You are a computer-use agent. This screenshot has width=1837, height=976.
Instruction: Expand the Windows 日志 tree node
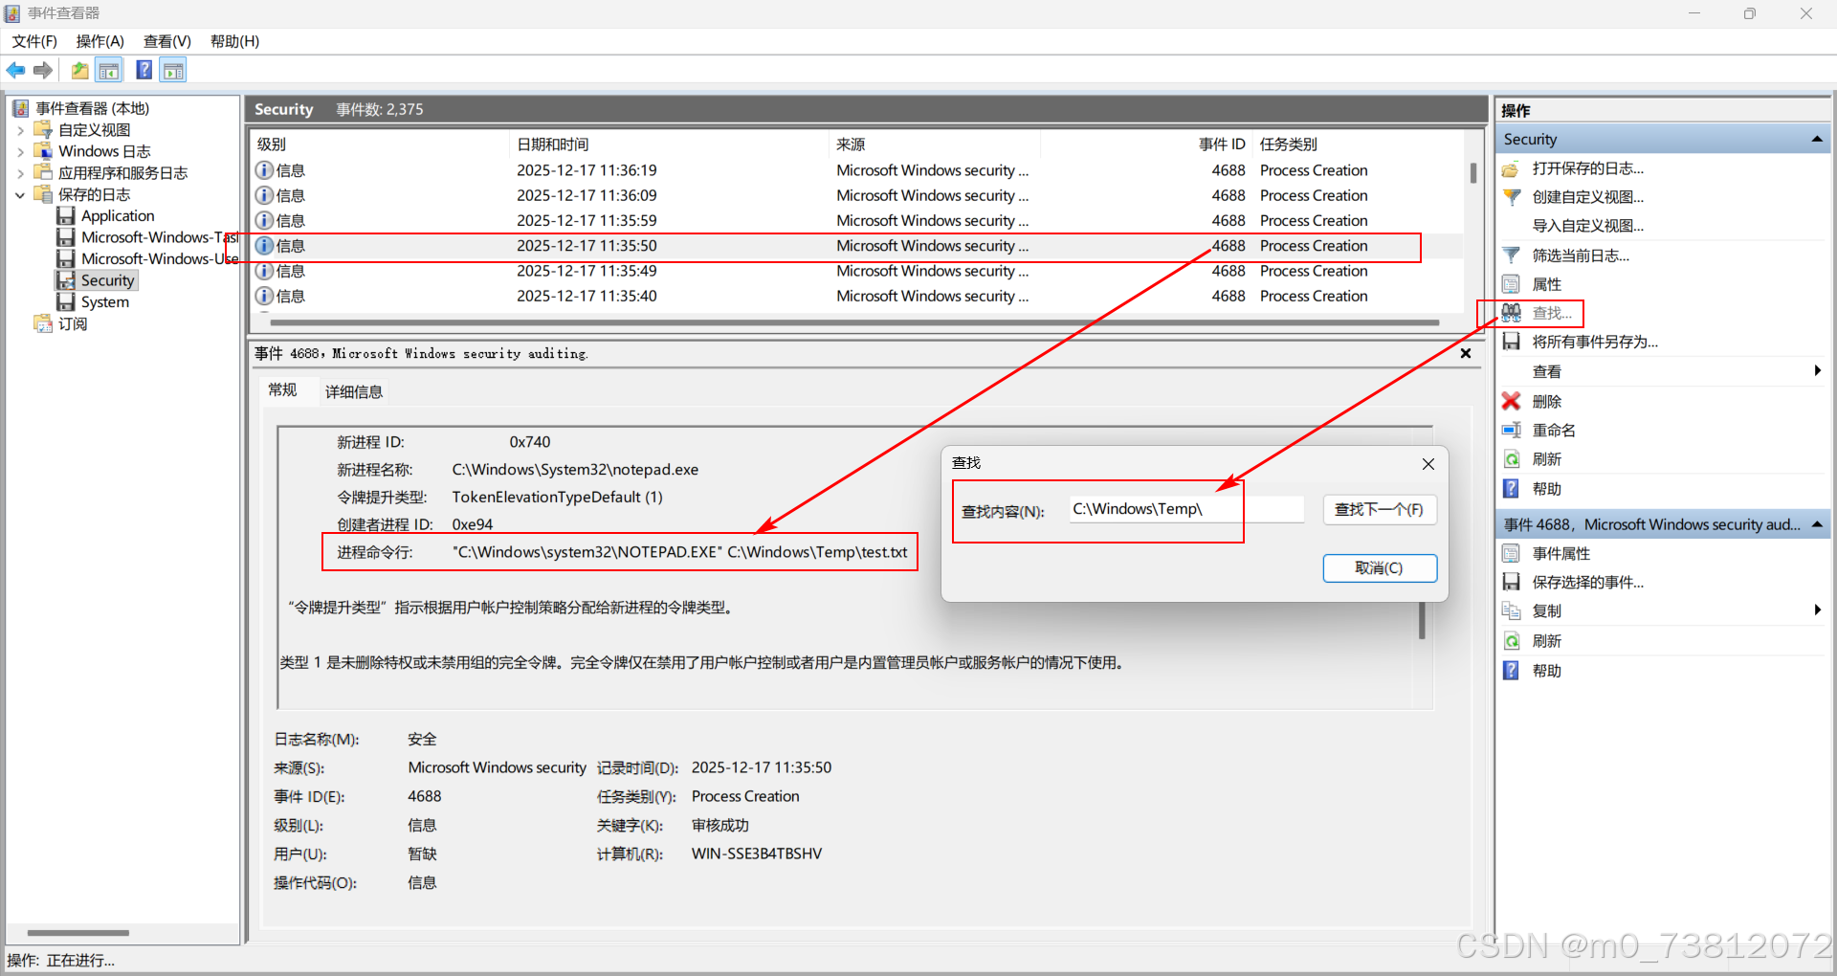pyautogui.click(x=20, y=152)
